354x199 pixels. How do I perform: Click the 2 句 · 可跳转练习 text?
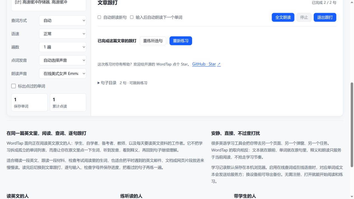pos(133,83)
